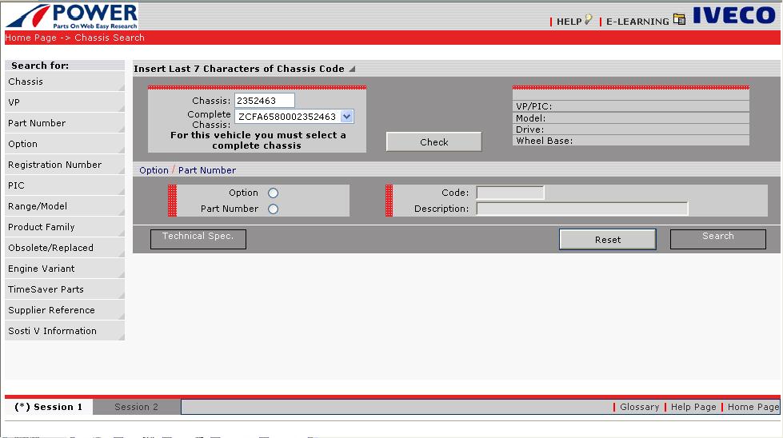Select Product Family search
Viewport: 783px width, 438px height.
(x=65, y=227)
